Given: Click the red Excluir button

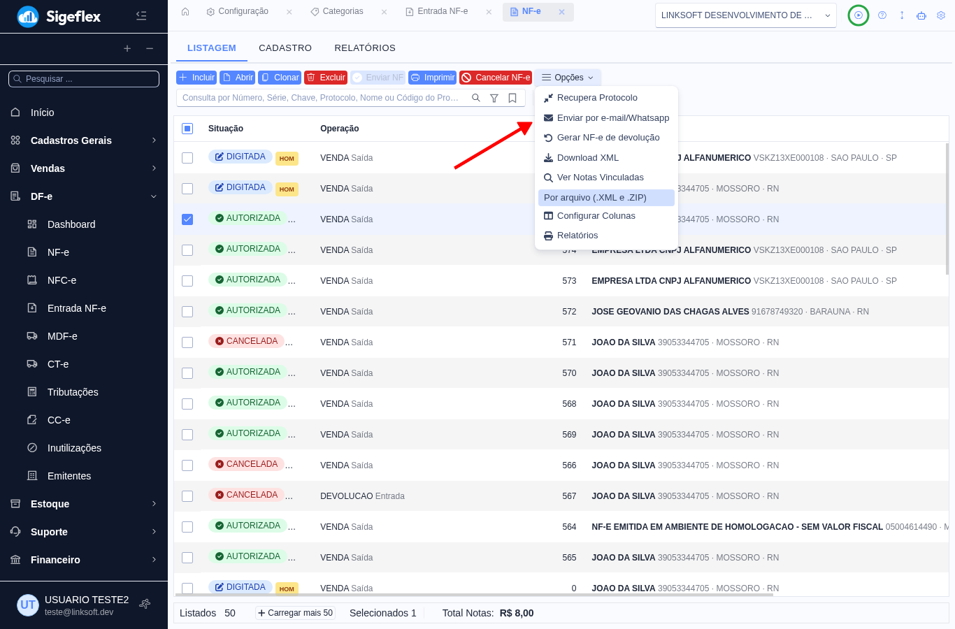Looking at the screenshot, I should pos(326,78).
